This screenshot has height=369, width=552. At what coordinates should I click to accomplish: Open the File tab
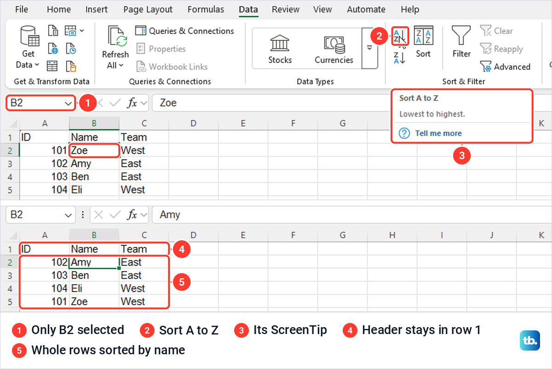pyautogui.click(x=22, y=9)
